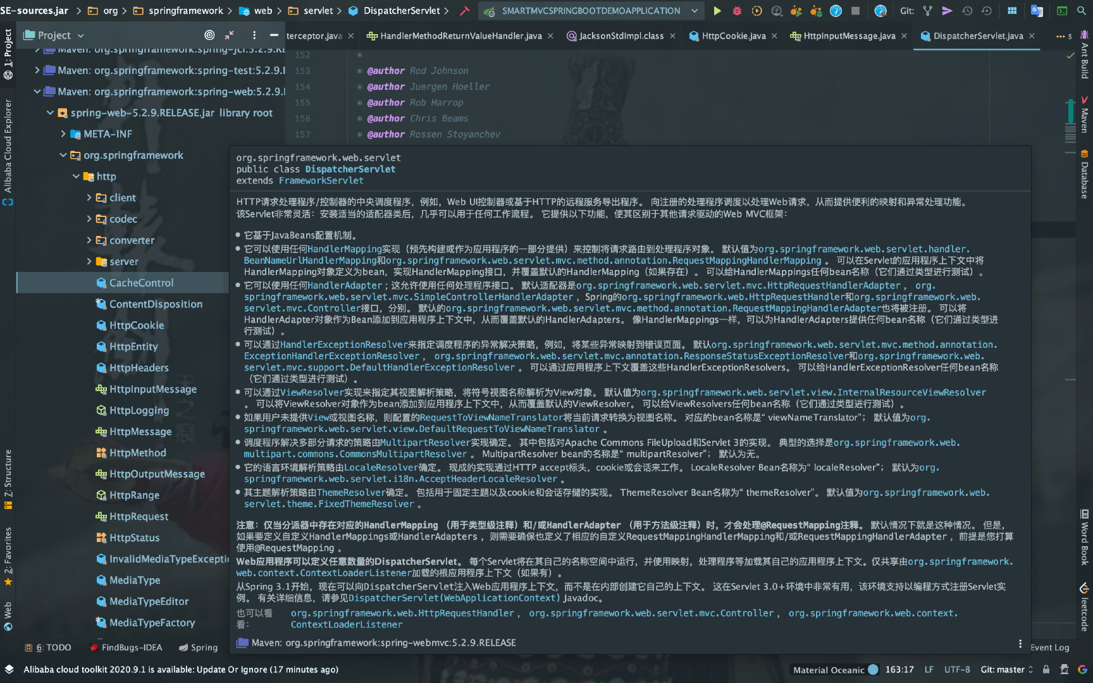Viewport: 1093px width, 683px height.
Task: Open HandlerMapping link in documentation
Action: [x=344, y=249]
